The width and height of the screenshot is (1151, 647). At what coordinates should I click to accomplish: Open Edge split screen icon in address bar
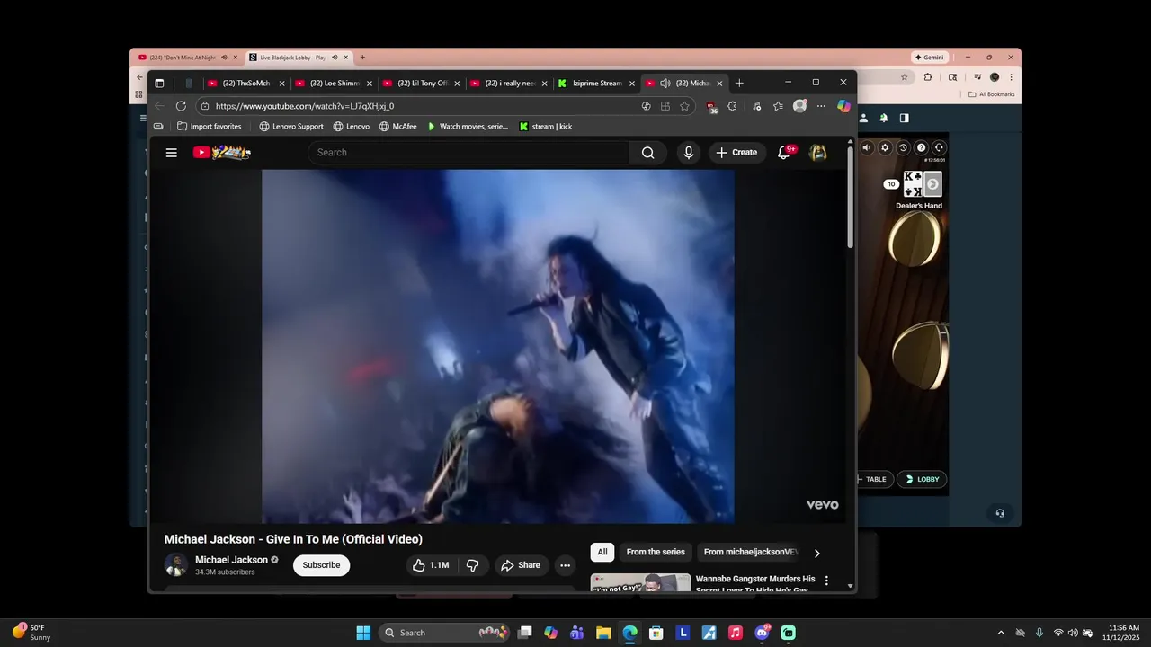[x=665, y=106]
